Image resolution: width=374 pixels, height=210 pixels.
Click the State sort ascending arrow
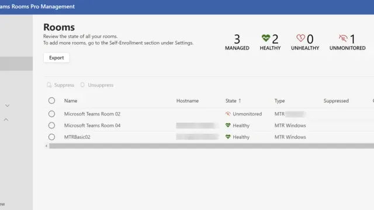click(240, 101)
